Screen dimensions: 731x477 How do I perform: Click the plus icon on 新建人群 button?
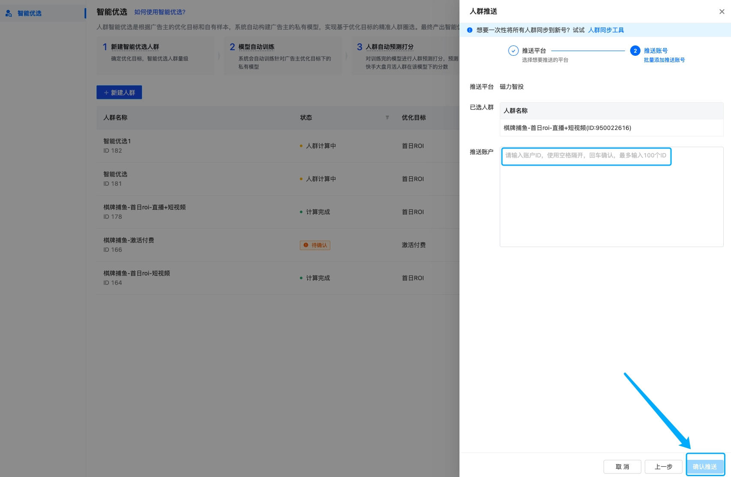(106, 92)
